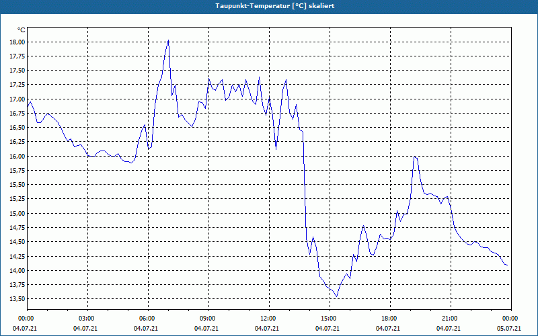
Task: Click the 13,75 y-axis value
Action: point(17,284)
